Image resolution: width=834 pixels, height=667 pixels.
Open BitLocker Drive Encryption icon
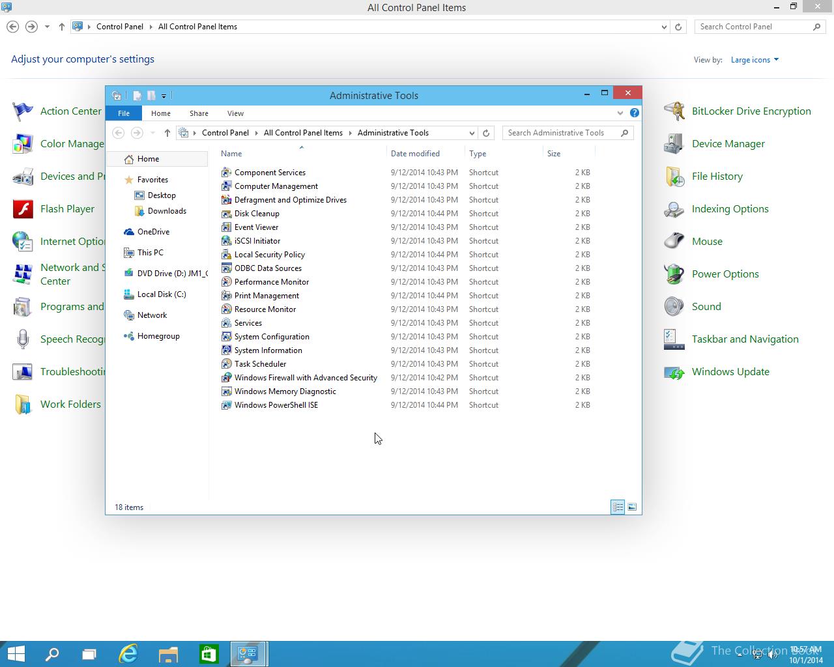tap(674, 111)
